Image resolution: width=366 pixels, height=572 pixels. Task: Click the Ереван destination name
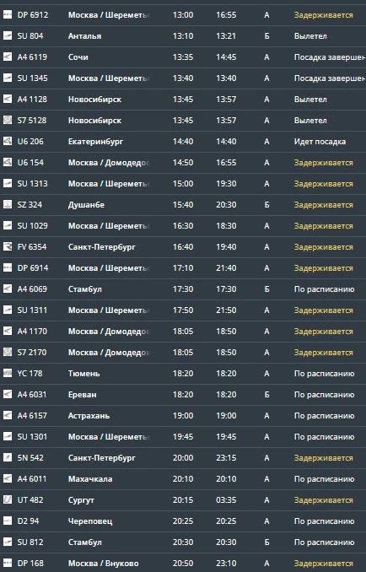83,395
